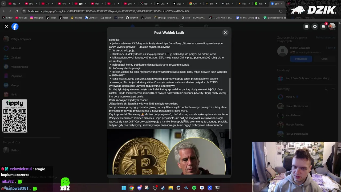Open the Strategic Investing bookmark

click(x=167, y=18)
